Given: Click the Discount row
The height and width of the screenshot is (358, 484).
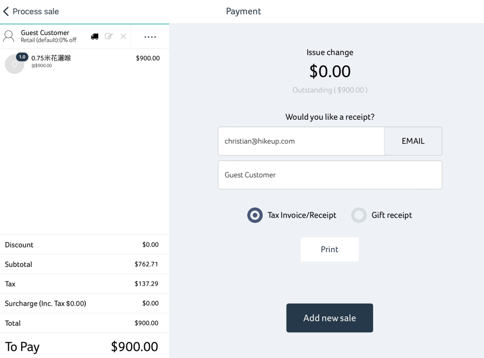Looking at the screenshot, I should [x=84, y=245].
